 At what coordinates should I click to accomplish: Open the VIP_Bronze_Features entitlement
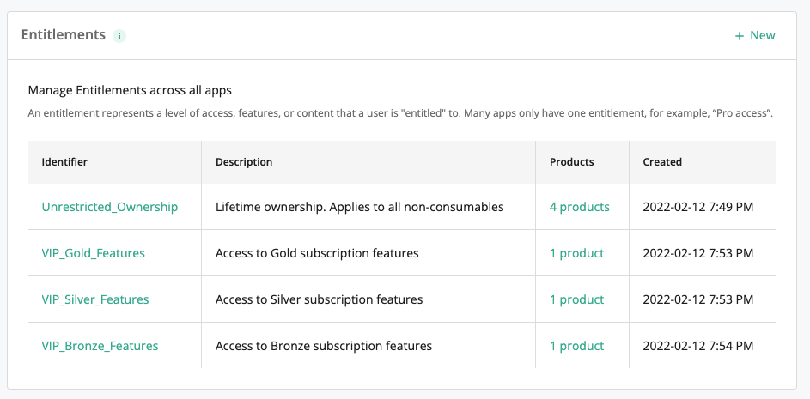point(100,346)
